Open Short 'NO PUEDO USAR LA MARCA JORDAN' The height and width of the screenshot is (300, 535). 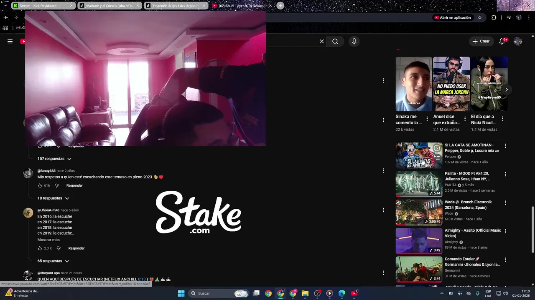[451, 84]
